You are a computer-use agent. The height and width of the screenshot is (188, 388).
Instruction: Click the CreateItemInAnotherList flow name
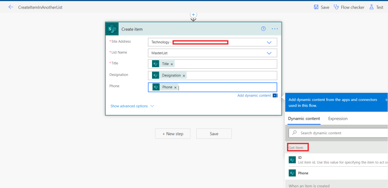click(x=40, y=7)
